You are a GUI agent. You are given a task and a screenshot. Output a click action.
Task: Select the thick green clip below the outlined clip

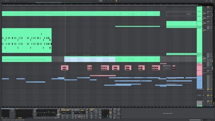click(181, 25)
